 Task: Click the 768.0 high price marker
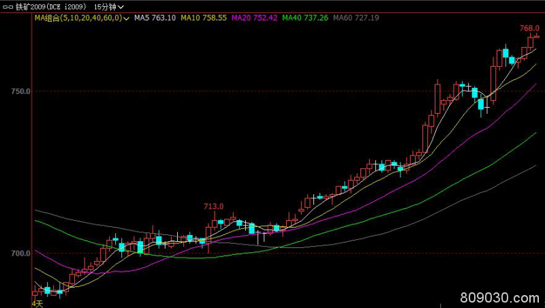point(529,28)
